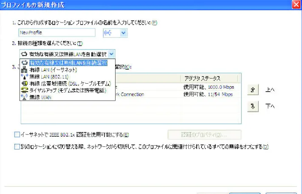Click the profile name field containing NewProfile
The width and height of the screenshot is (302, 194).
[57, 33]
